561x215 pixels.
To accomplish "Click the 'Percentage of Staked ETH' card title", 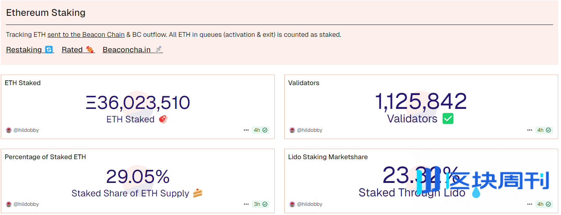I will (45, 157).
